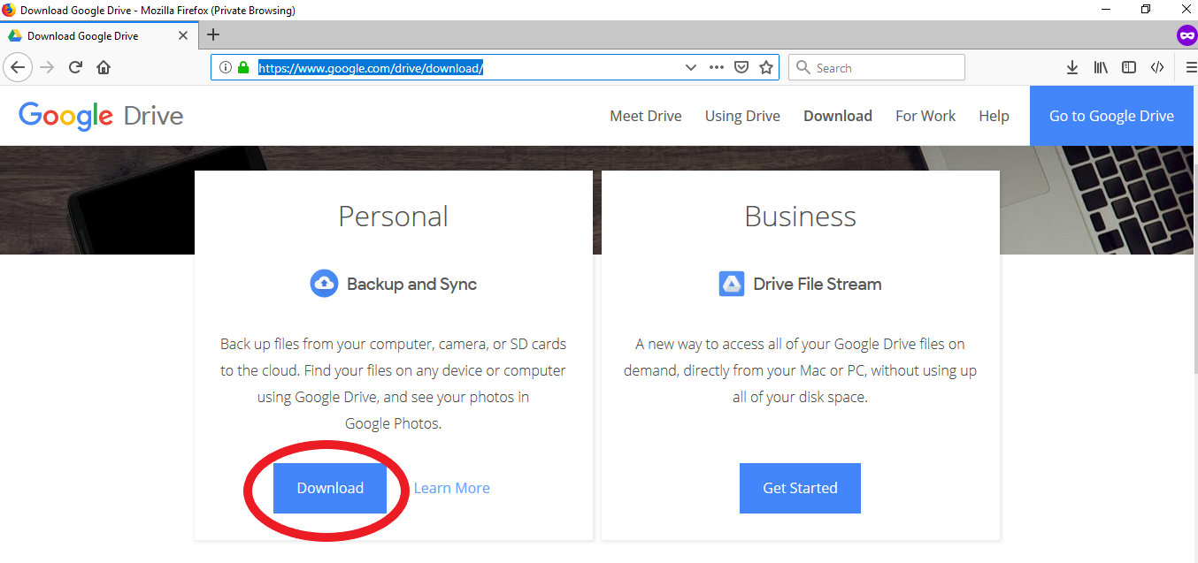The width and height of the screenshot is (1198, 563).
Task: Click the private browsing mask icon
Action: [x=1186, y=35]
